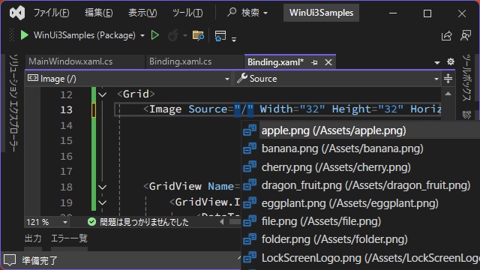The image size is (480, 270).
Task: Click the folder.png item icon
Action: (x=250, y=238)
